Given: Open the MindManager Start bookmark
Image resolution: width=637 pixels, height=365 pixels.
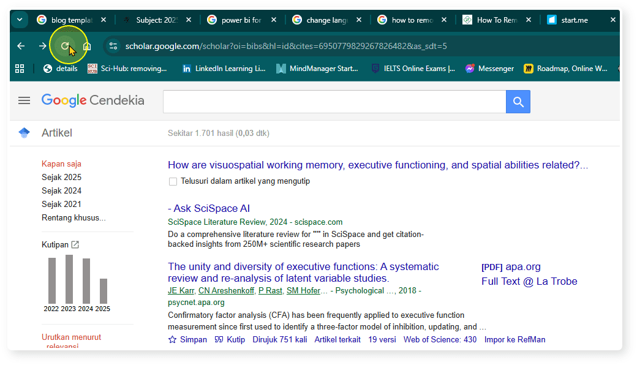Looking at the screenshot, I should coord(317,69).
